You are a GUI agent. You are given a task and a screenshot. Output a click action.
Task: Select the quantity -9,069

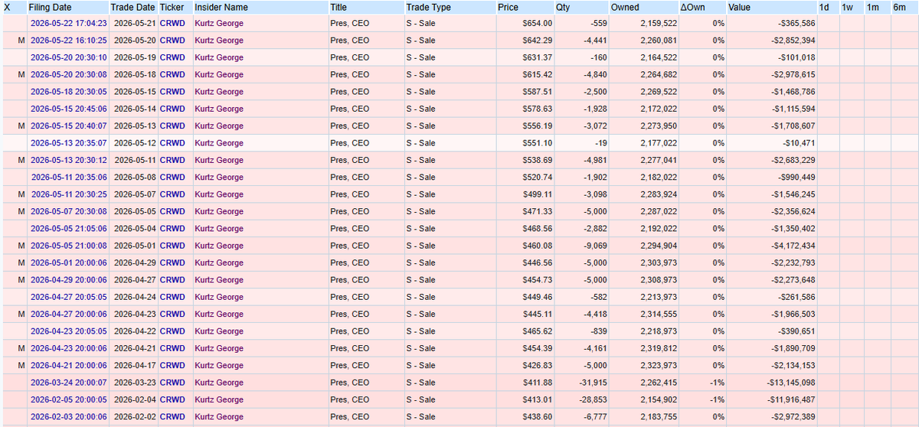(x=594, y=246)
